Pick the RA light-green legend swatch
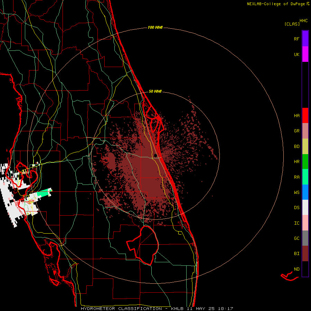Screen dimensions: 311x311 [x=305, y=177]
